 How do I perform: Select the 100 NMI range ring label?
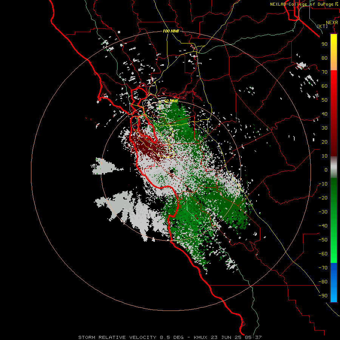(171, 31)
